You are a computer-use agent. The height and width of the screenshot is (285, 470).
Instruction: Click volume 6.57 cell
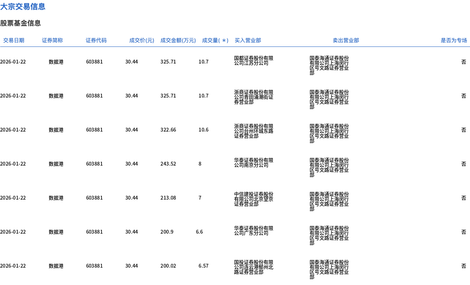pyautogui.click(x=203, y=266)
